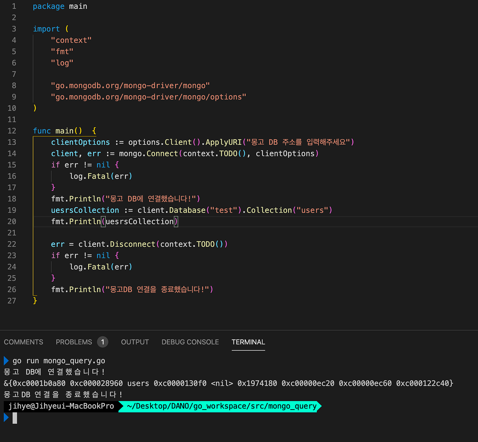Image resolution: width=478 pixels, height=442 pixels.
Task: Click 'func main()' declaration
Action: click(x=58, y=131)
